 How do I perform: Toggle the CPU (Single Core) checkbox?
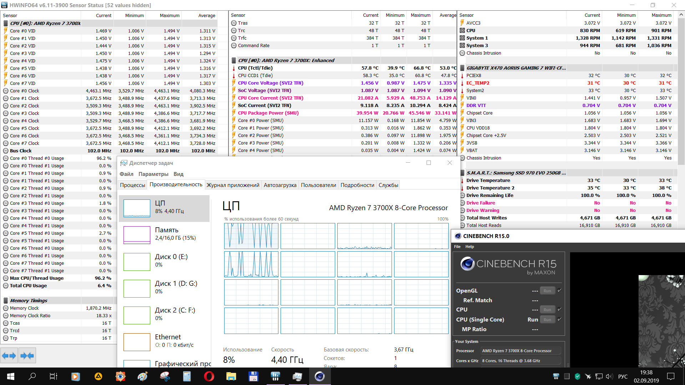[559, 319]
